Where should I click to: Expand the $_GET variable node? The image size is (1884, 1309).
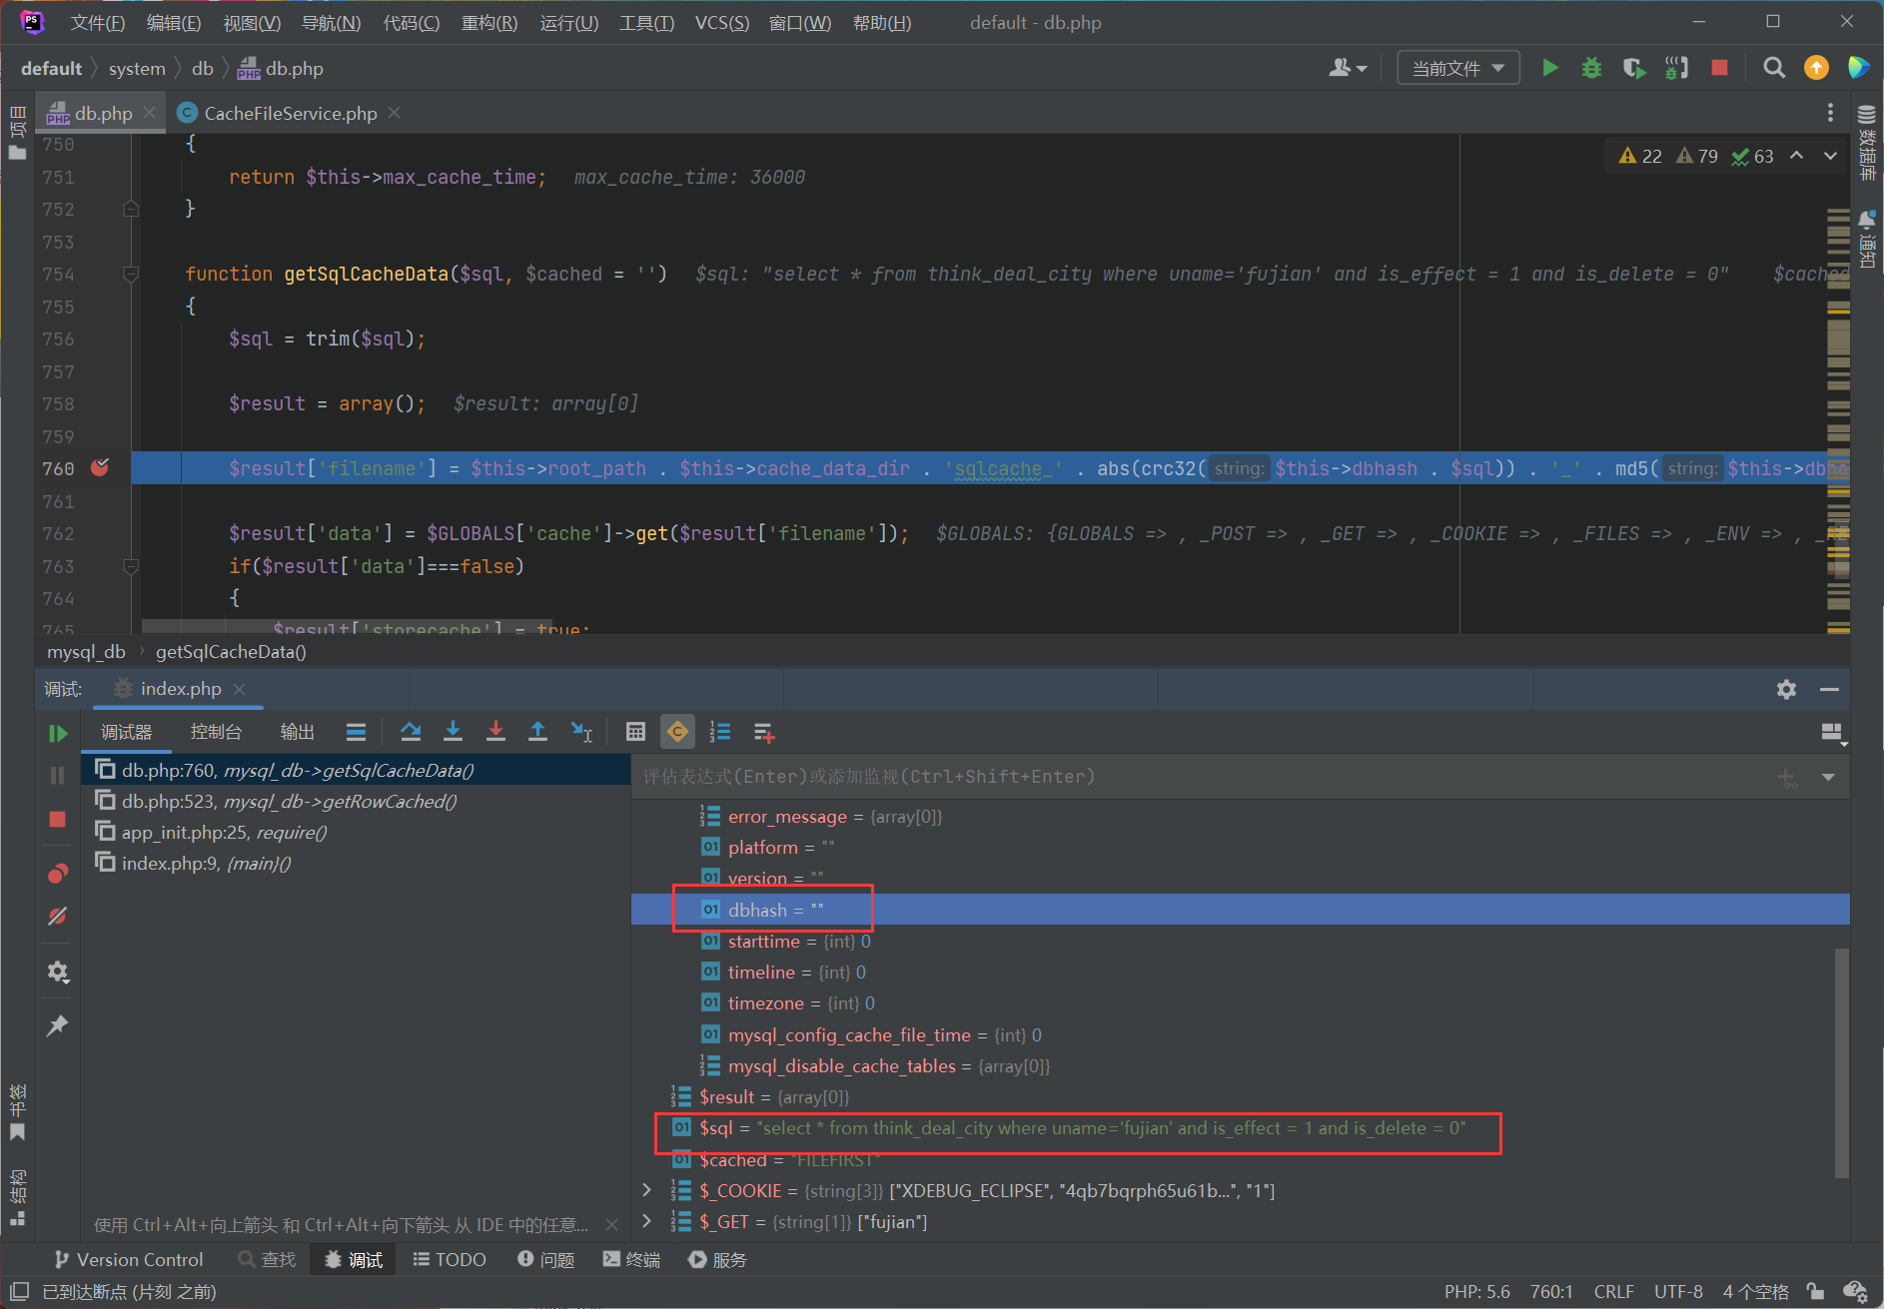tap(646, 1221)
